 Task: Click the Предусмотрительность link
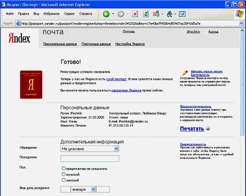pos(195,107)
